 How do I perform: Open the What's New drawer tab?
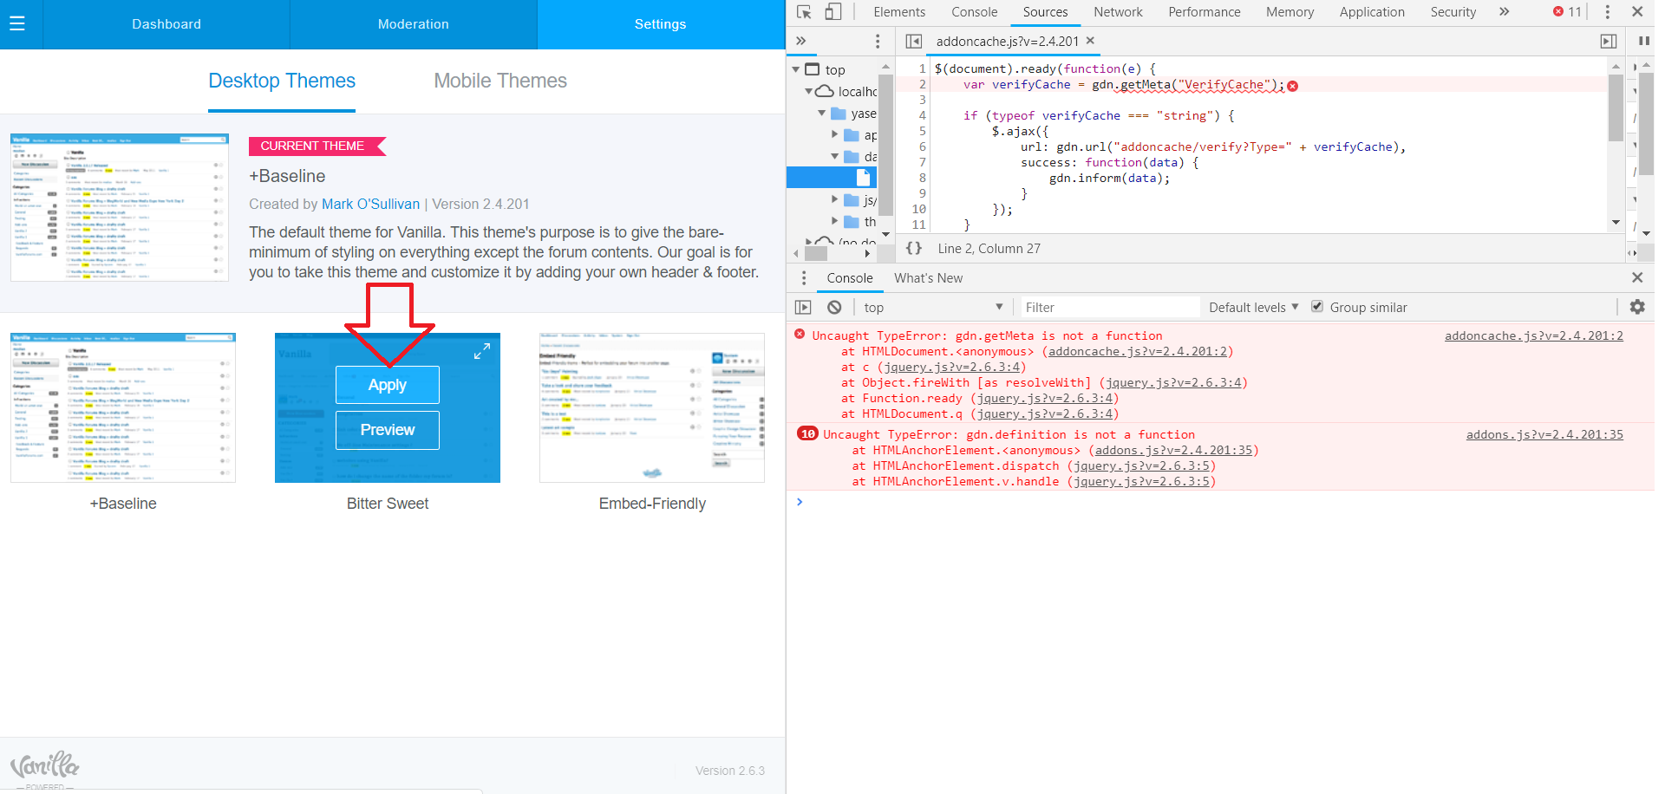(x=928, y=278)
